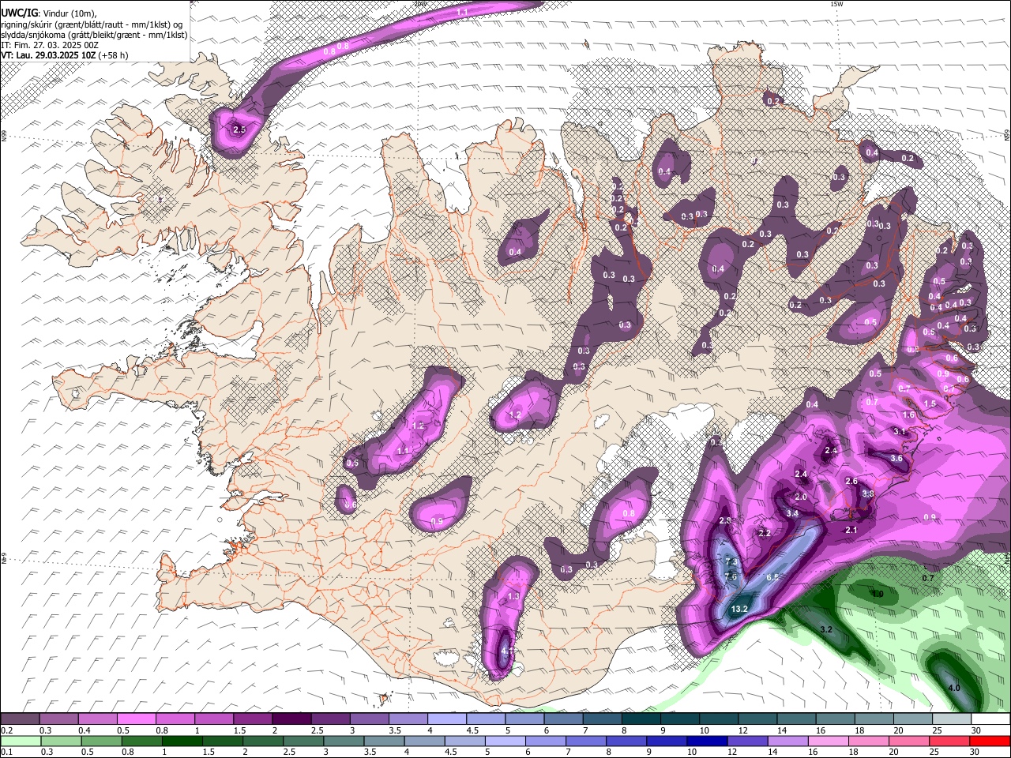The height and width of the screenshot is (758, 1011).
Task: Click the 3.6 snowfall value
Action: pyautogui.click(x=896, y=458)
